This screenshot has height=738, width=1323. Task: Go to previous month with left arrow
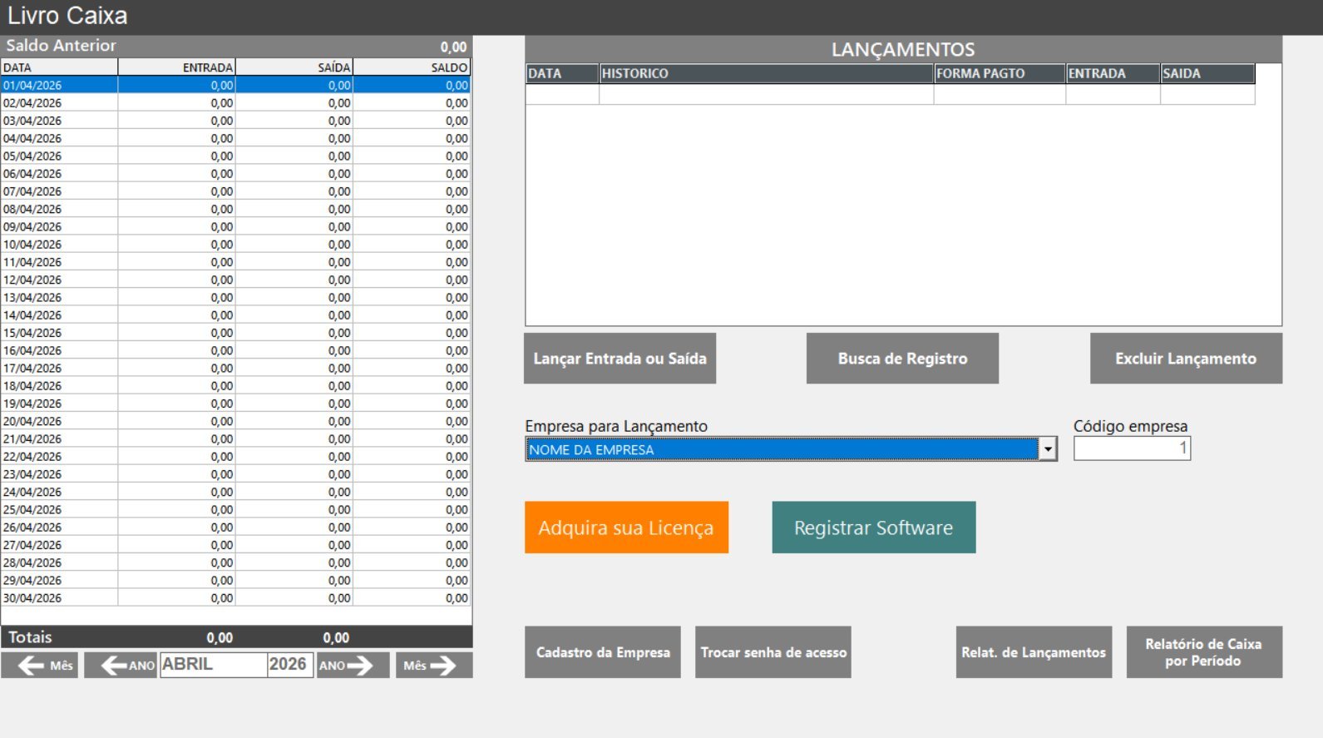click(39, 665)
